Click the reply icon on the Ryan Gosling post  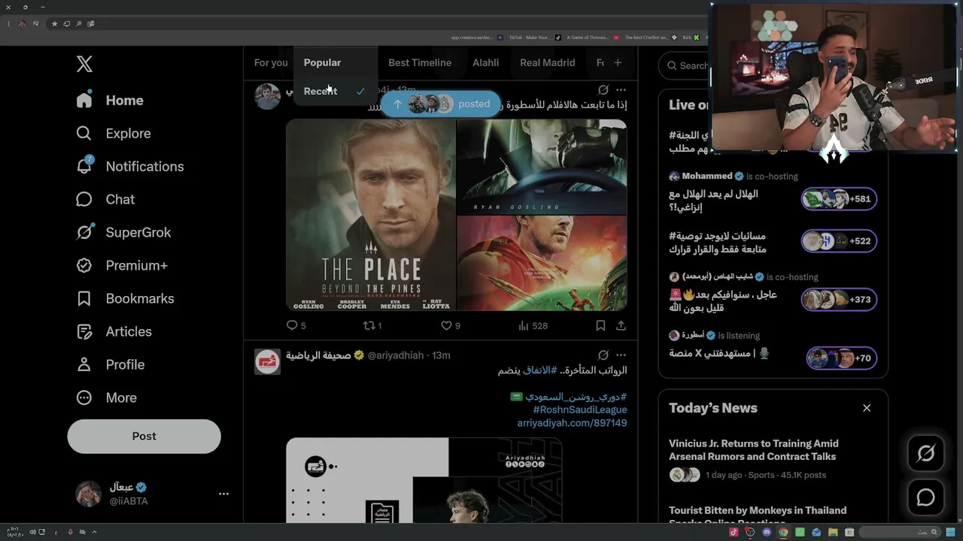point(292,325)
